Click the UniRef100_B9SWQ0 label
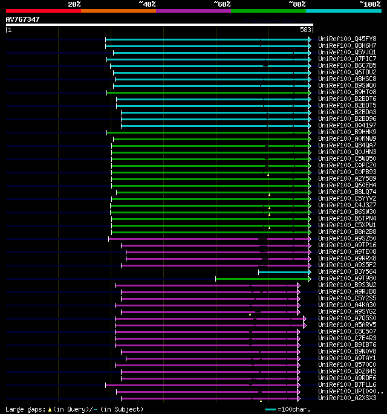This screenshot has width=387, height=414. tap(347, 85)
